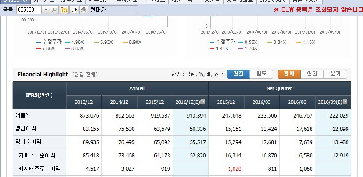Click the 2016/03 column header
363x177 pixels.
(x=262, y=102)
